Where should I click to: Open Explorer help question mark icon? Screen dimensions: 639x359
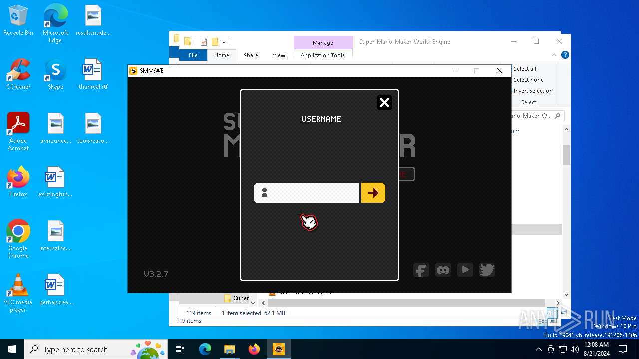[565, 55]
